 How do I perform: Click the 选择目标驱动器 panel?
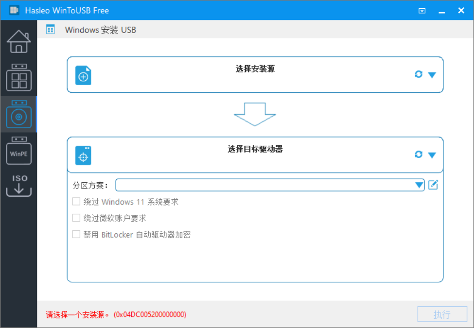coord(255,155)
